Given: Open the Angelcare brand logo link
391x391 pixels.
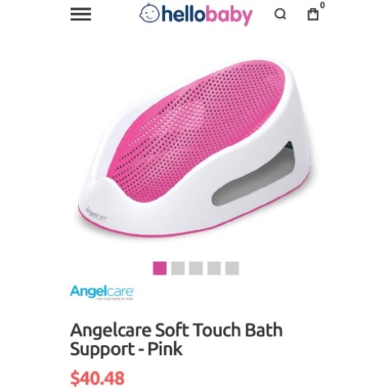Looking at the screenshot, I should pos(102,293).
